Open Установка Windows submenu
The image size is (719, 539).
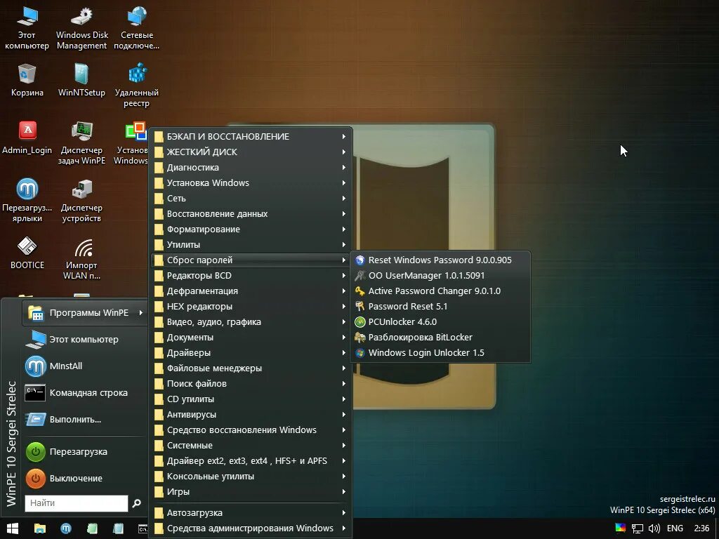click(251, 183)
